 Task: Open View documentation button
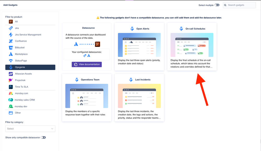pyautogui.click(x=87, y=64)
